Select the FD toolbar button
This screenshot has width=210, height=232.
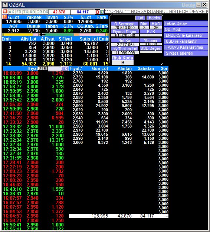pyautogui.click(x=19, y=12)
